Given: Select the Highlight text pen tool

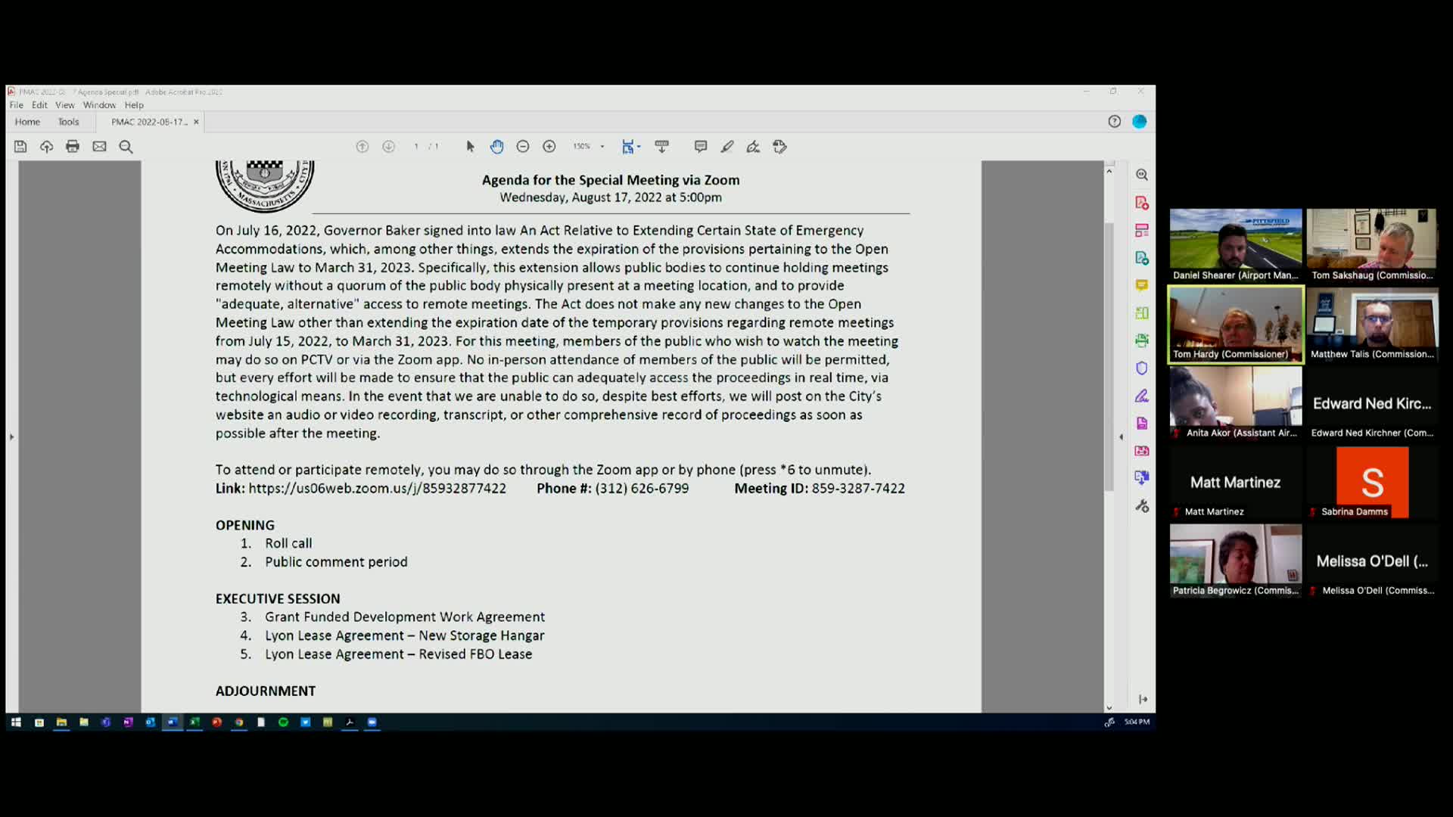Looking at the screenshot, I should pyautogui.click(x=727, y=147).
